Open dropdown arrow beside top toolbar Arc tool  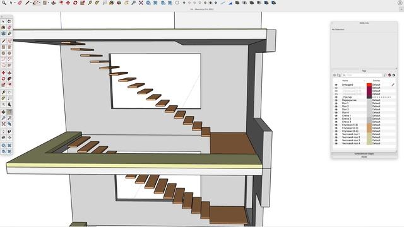coord(40,3)
